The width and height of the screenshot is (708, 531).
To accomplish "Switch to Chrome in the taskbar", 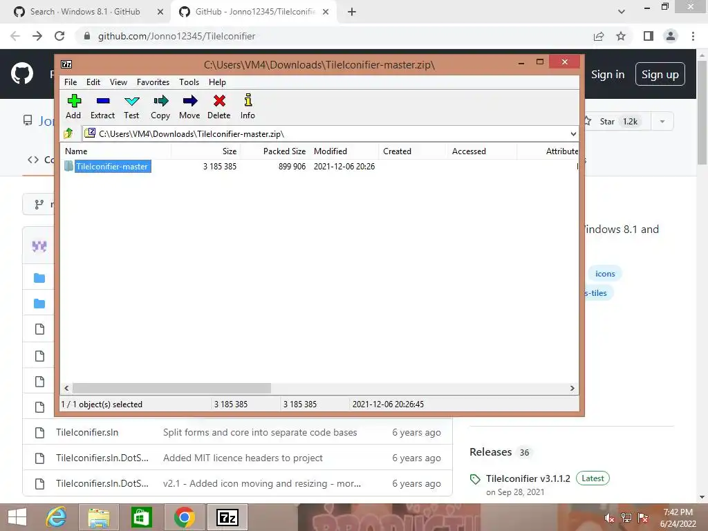I will point(184,517).
